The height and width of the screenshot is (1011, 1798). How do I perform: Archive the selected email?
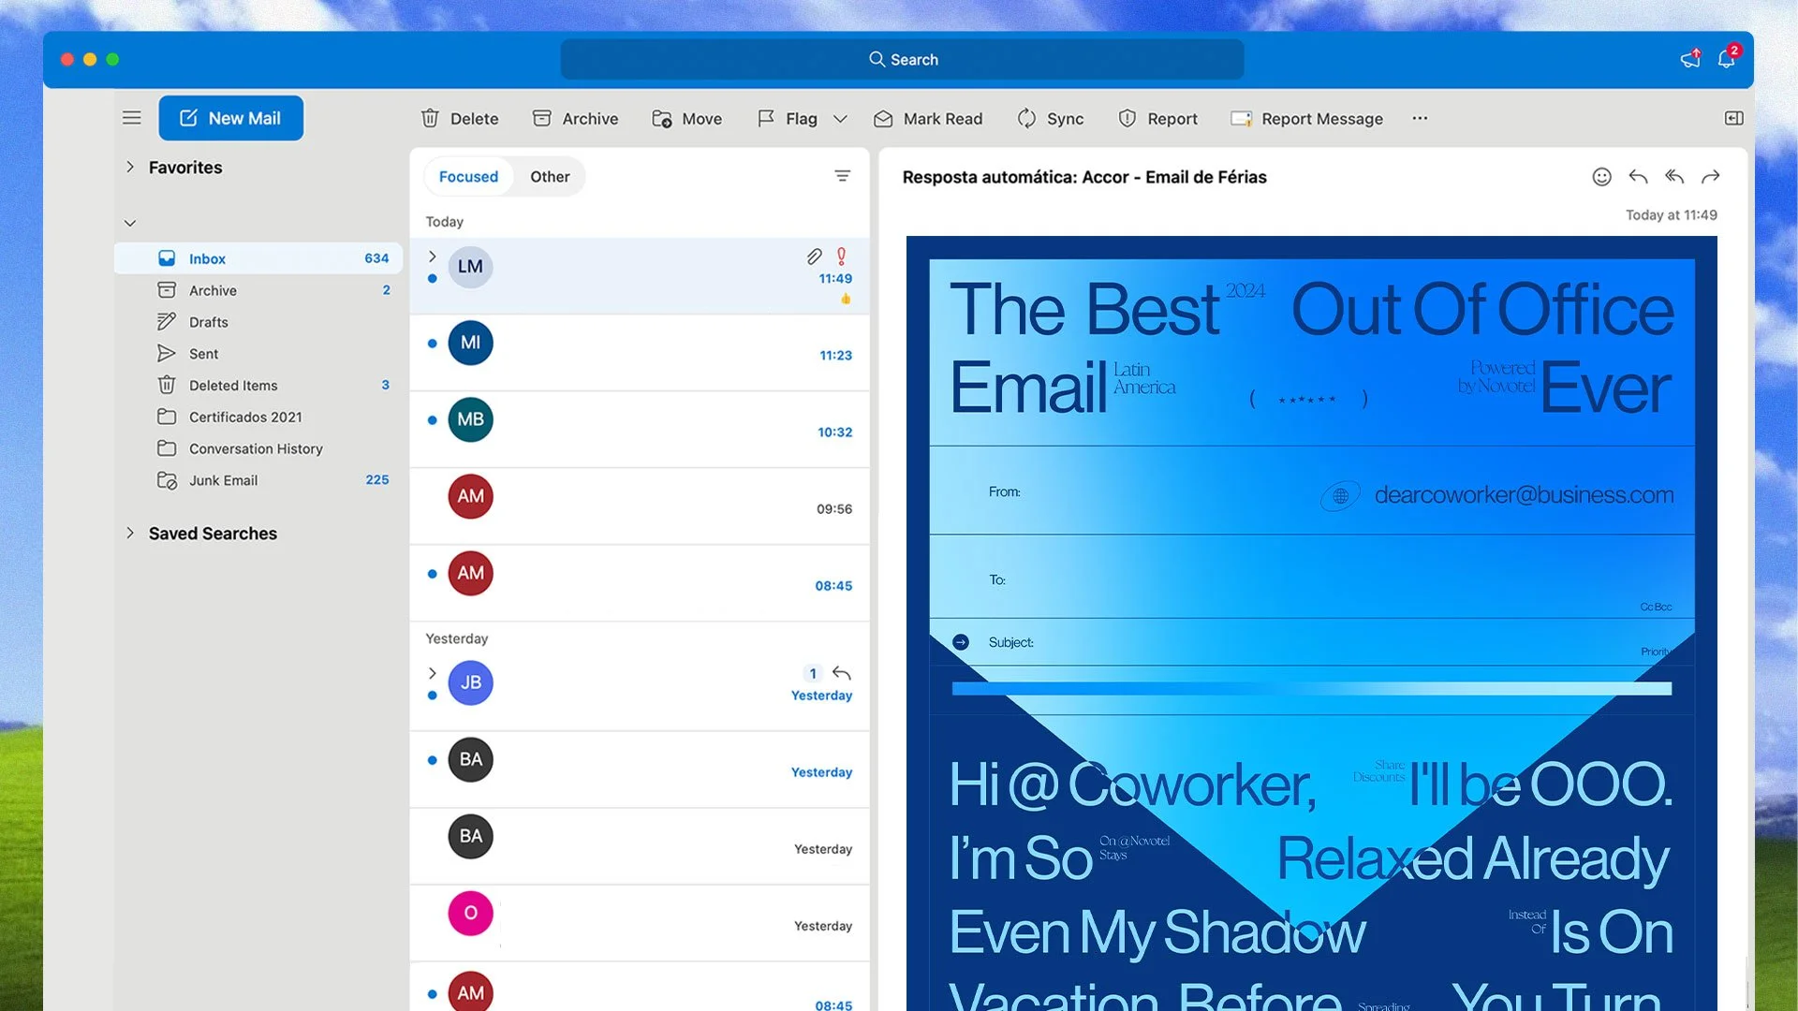pos(575,118)
